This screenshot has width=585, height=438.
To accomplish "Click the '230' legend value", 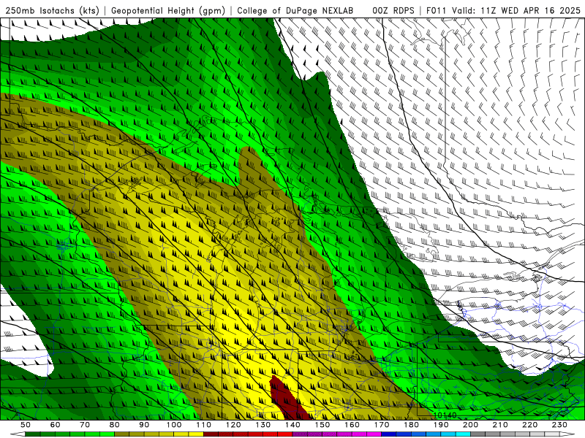I will coord(559,425).
